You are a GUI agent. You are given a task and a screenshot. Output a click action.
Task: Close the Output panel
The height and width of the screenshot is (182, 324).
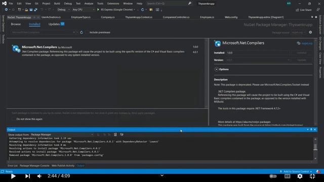click(315, 129)
